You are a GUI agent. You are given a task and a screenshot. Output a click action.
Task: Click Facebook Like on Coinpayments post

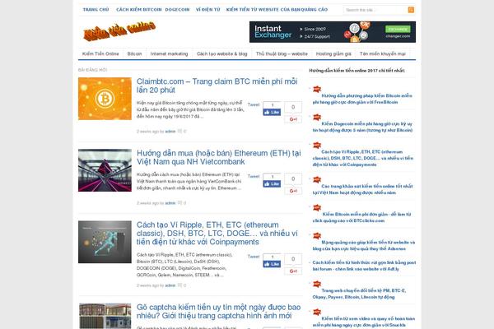272,264
